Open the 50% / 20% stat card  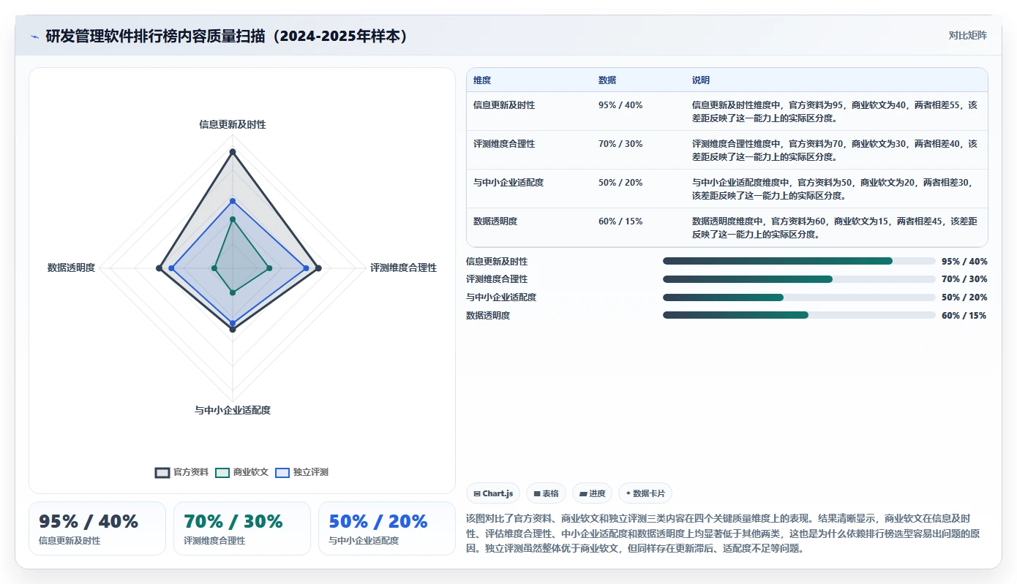387,528
